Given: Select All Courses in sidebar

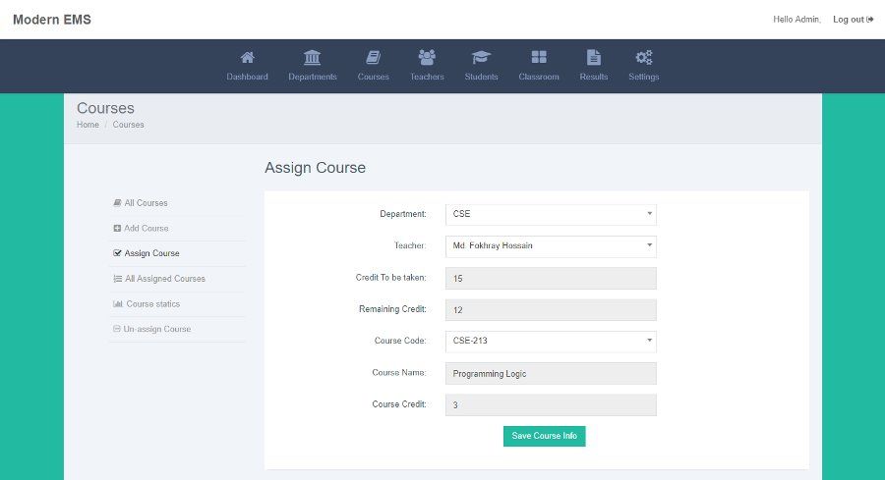Looking at the screenshot, I should [x=146, y=203].
